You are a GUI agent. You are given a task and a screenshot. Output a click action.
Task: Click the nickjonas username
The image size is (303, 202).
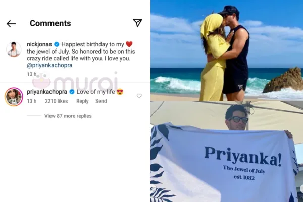click(x=39, y=44)
